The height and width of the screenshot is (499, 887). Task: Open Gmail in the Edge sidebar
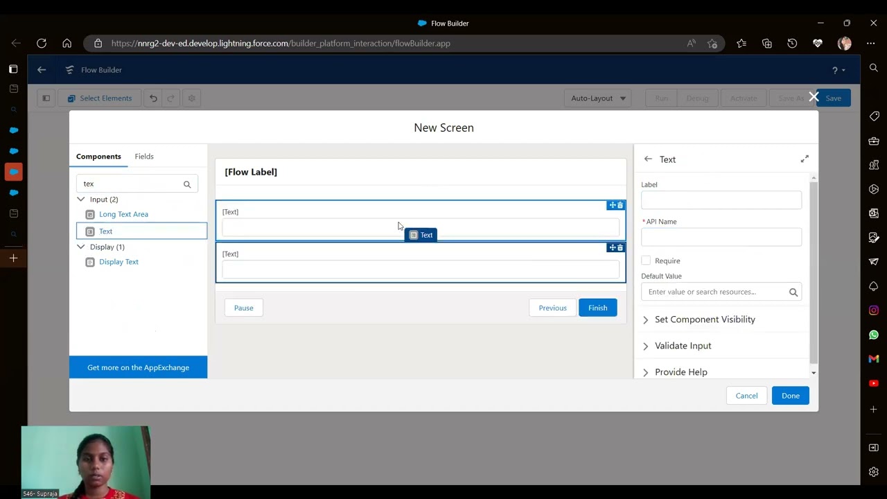coord(874,359)
